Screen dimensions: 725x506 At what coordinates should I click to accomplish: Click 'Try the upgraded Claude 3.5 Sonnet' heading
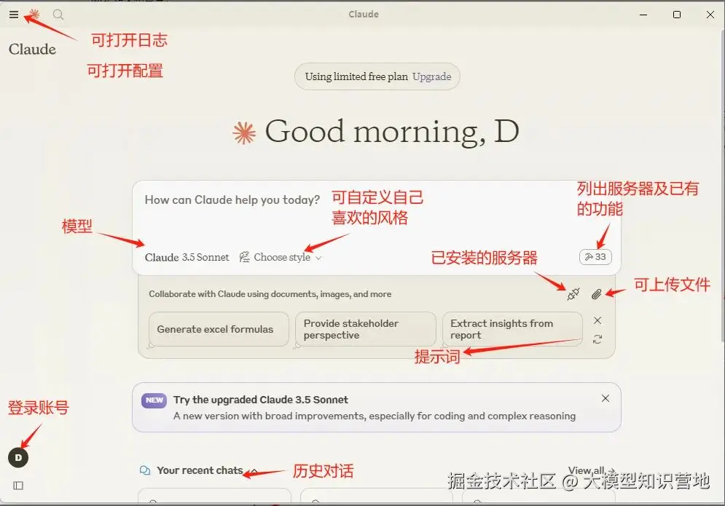(x=261, y=400)
